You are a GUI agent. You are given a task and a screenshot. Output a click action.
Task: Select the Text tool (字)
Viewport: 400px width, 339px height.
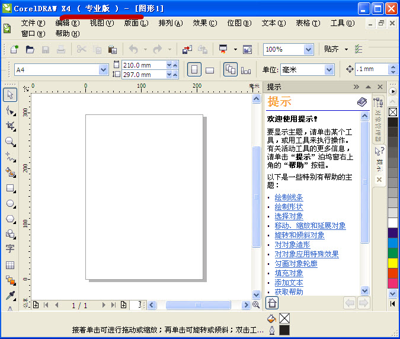[x=10, y=249]
